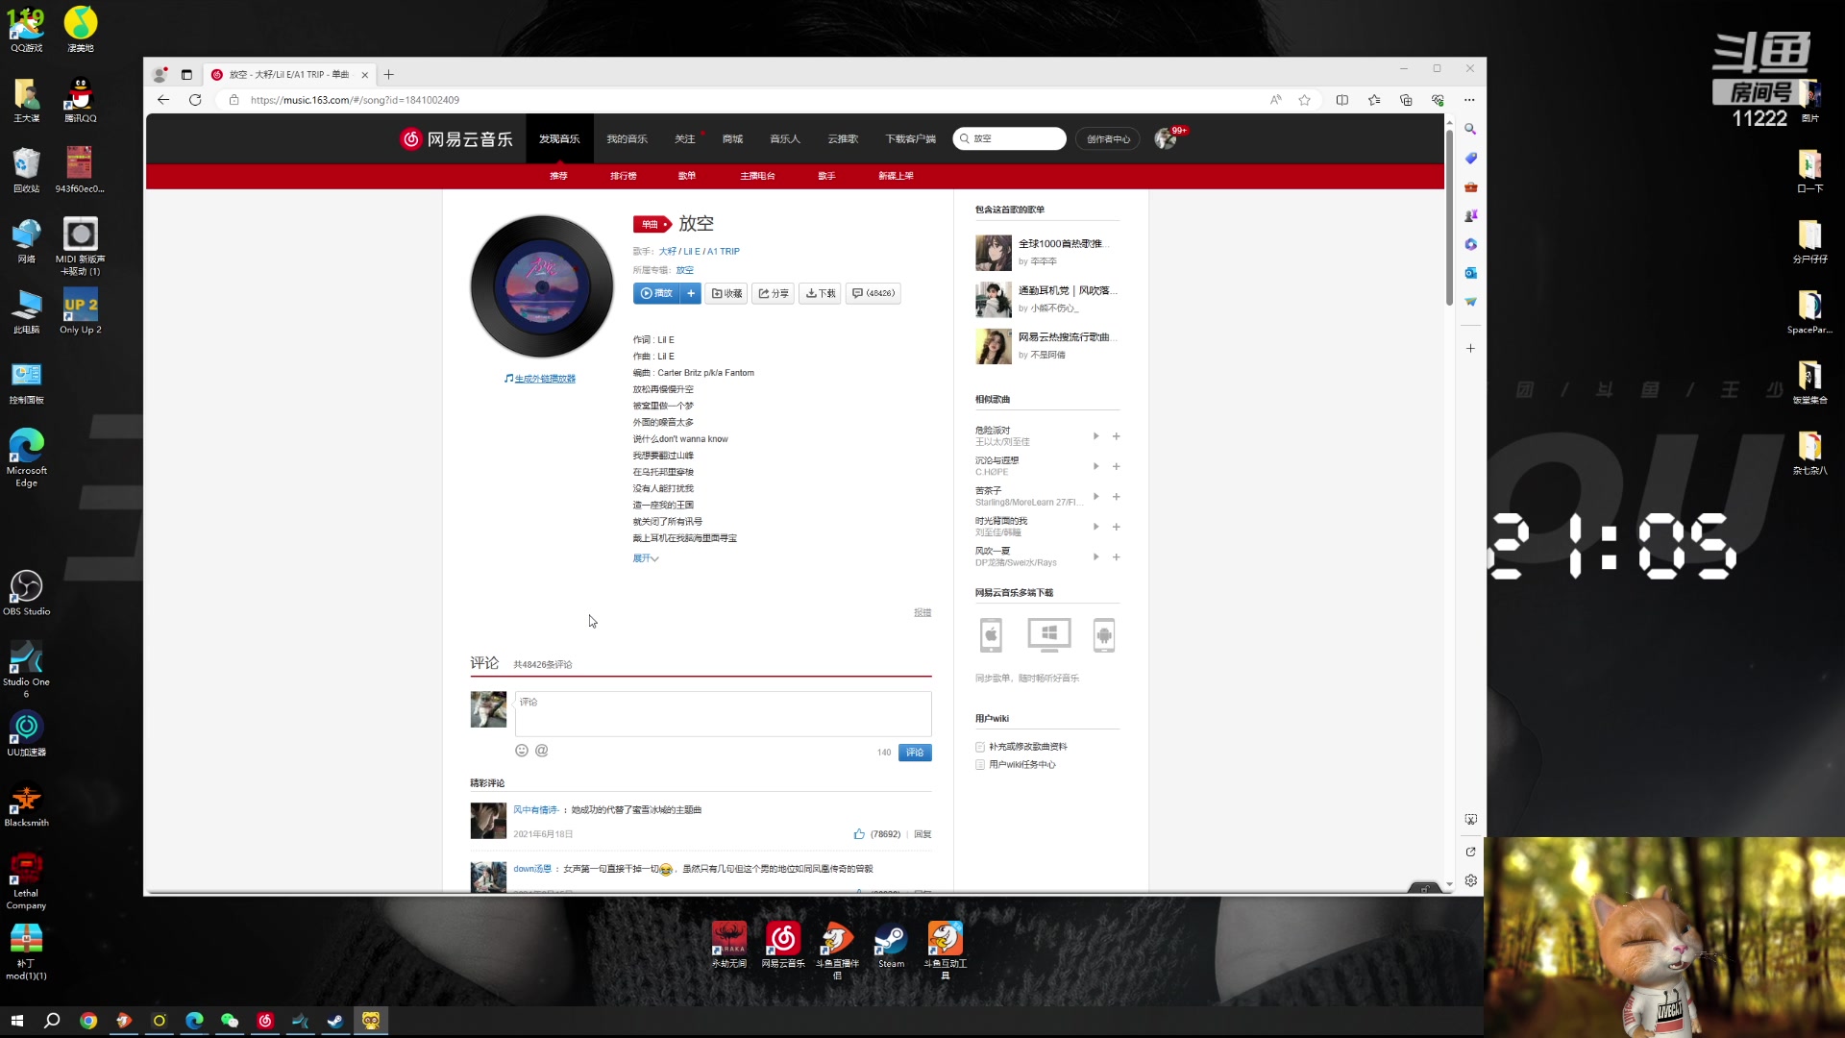The width and height of the screenshot is (1845, 1038).
Task: Refresh the page in Edge
Action: coord(195,100)
